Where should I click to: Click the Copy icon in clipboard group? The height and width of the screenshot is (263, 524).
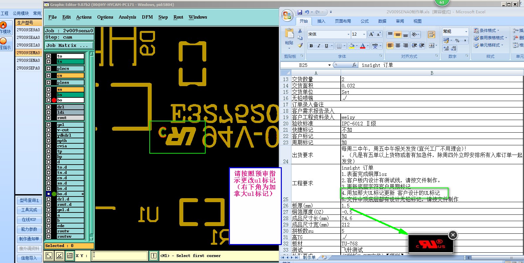pyautogui.click(x=300, y=38)
